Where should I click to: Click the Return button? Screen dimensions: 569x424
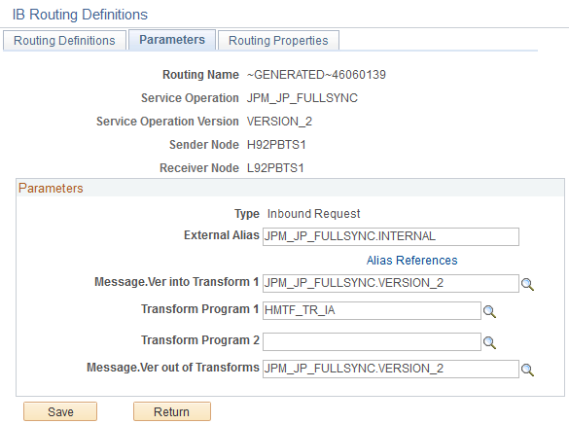(171, 411)
